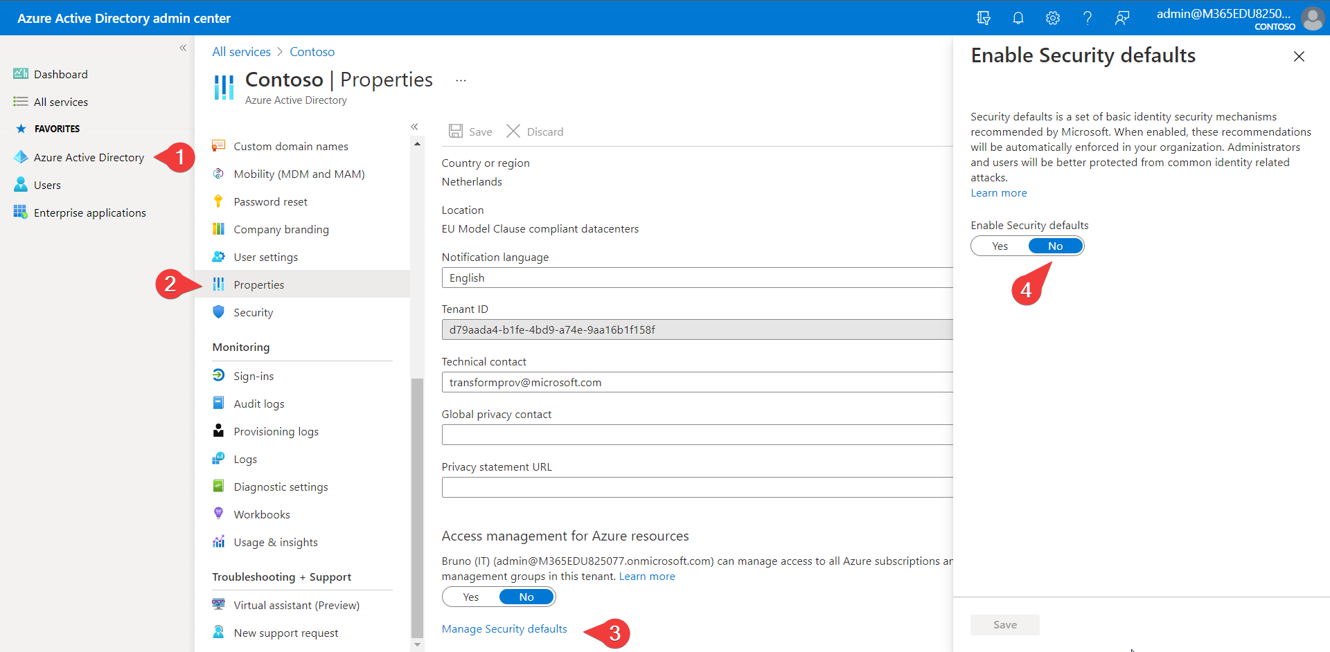Open Properties in the resource menu
Image resolution: width=1330 pixels, height=652 pixels.
[x=302, y=284]
